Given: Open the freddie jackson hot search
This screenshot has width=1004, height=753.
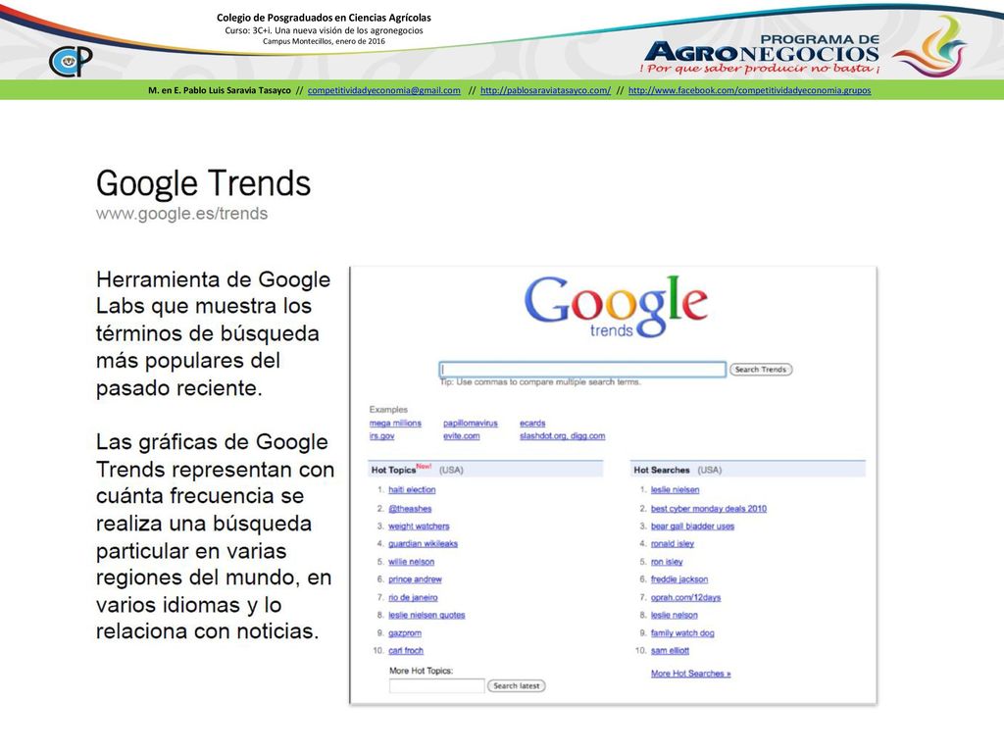Looking at the screenshot, I should point(679,579).
